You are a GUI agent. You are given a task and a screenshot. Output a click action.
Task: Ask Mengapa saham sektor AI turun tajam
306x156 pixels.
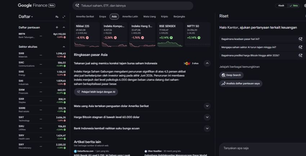tap(249, 47)
